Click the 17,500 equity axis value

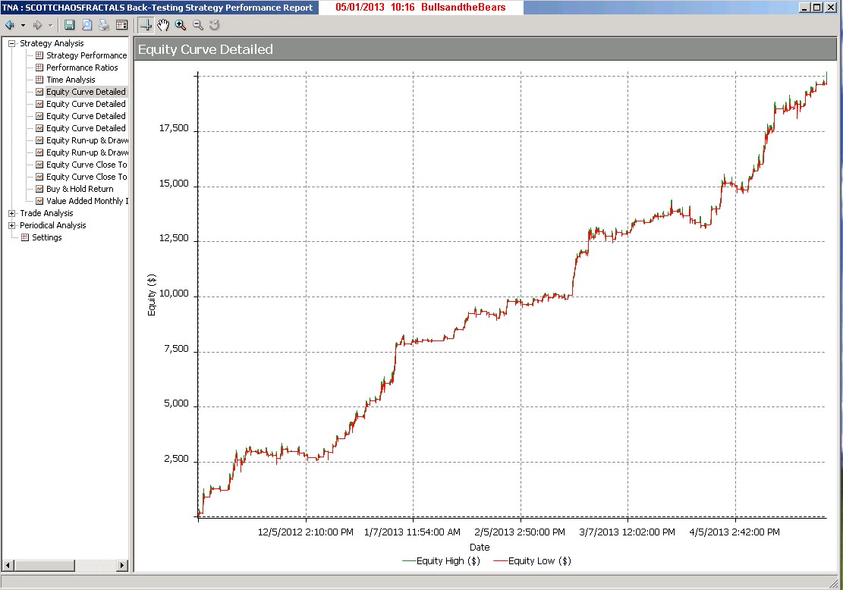pyautogui.click(x=174, y=128)
